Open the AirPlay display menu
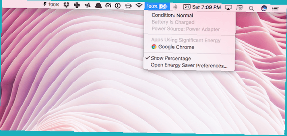287x136 pixels. [x=228, y=8]
